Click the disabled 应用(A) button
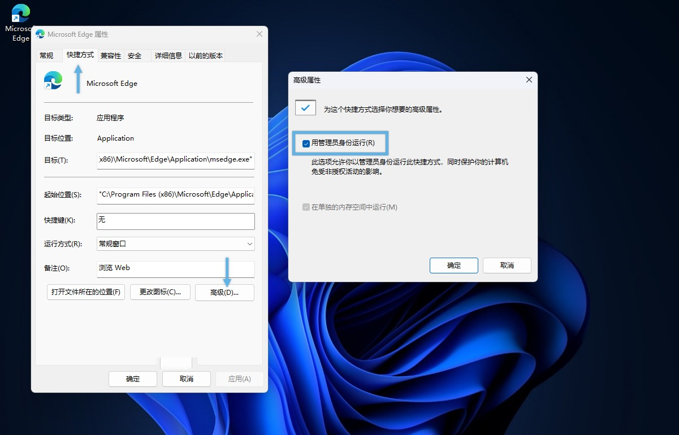Image resolution: width=679 pixels, height=435 pixels. (x=239, y=379)
